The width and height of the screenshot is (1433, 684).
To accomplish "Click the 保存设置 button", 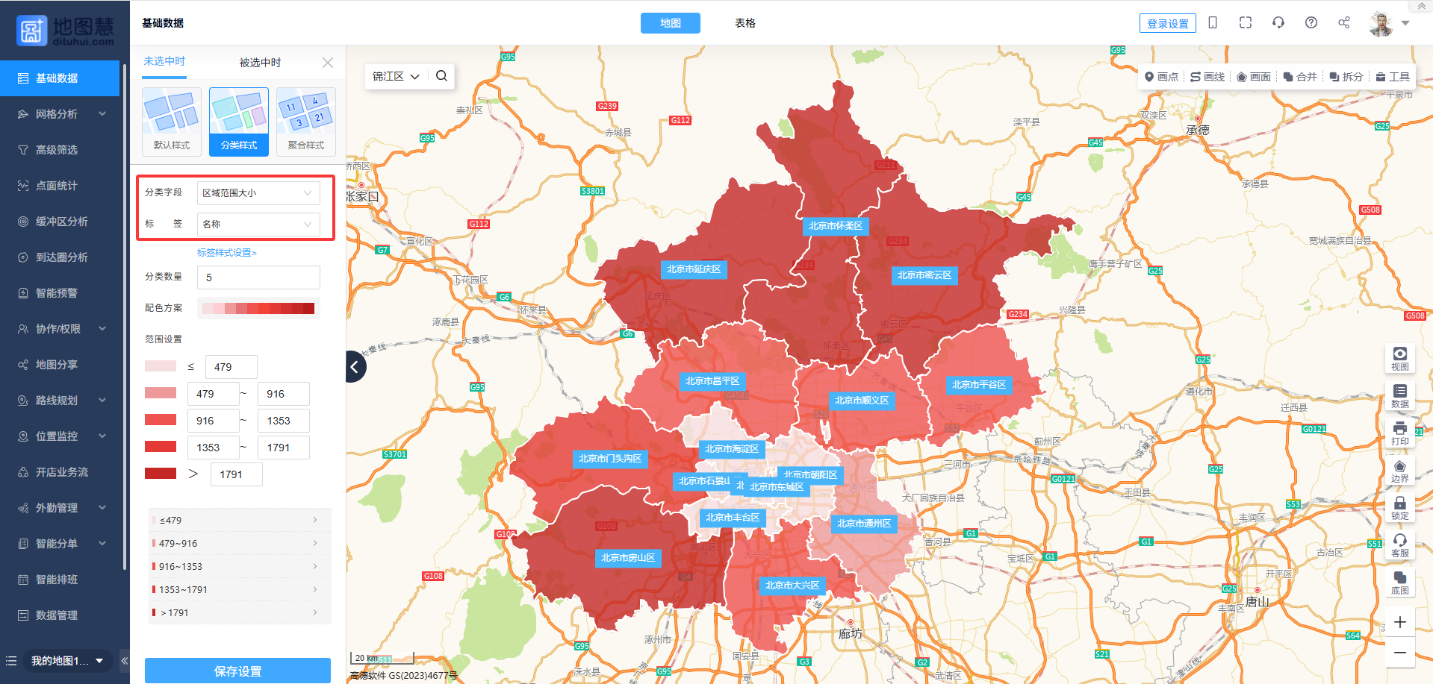I will tap(237, 671).
